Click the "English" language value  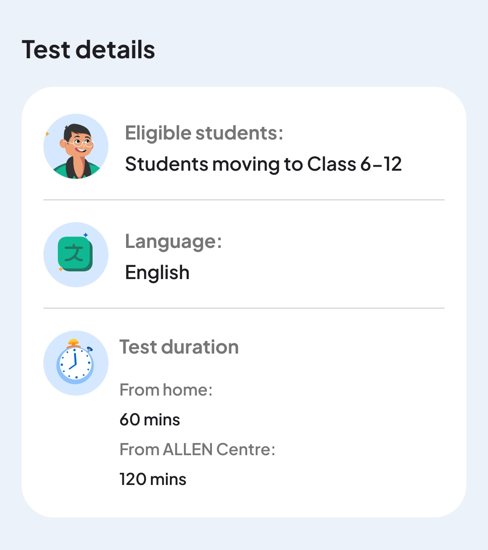point(157,273)
